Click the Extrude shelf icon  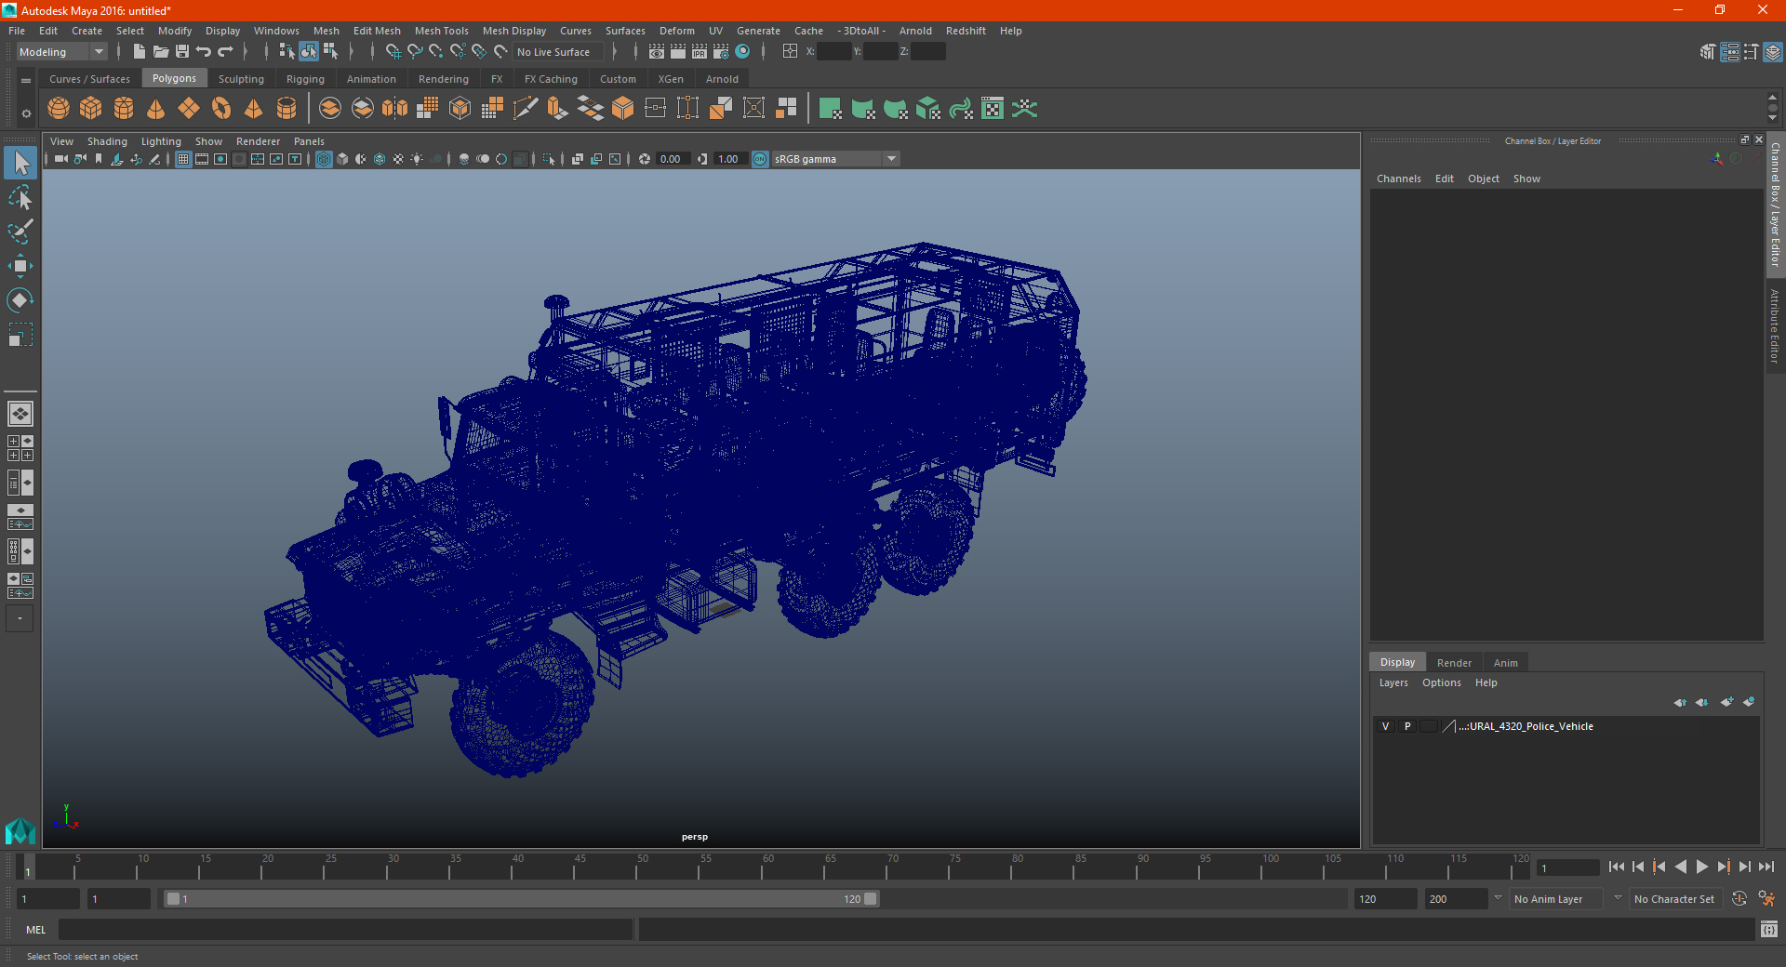[558, 109]
